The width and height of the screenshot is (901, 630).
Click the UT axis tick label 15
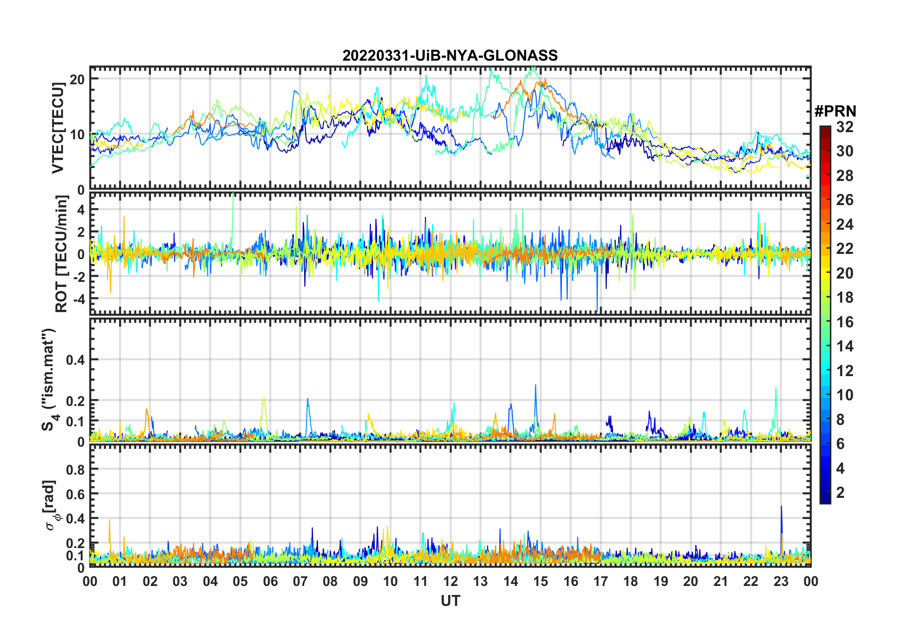541,581
